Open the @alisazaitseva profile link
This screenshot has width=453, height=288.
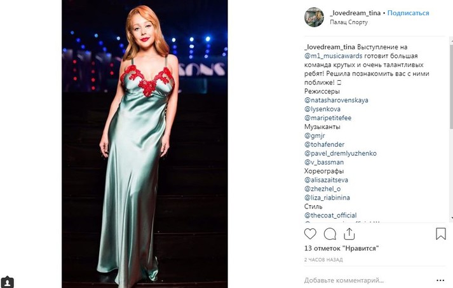[x=326, y=180]
